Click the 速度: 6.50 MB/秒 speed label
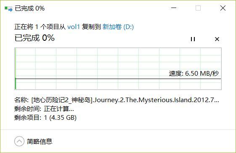236x153 pixels. point(194,74)
